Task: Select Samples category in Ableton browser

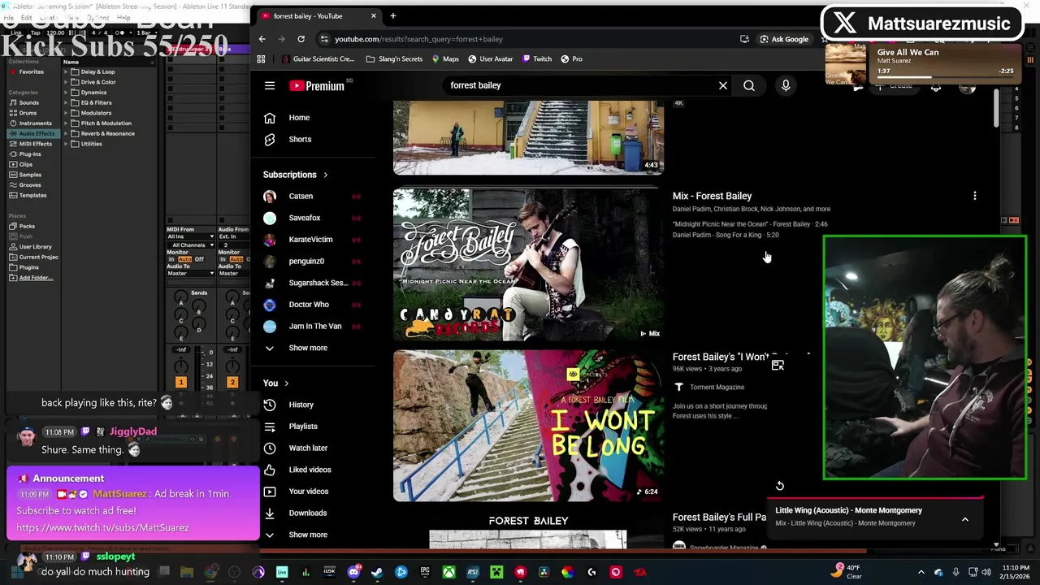Action: click(x=30, y=175)
